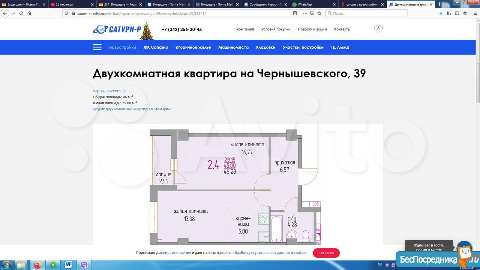Switch to the WhatsApp browser tab
The image size is (480, 270).
(x=313, y=4)
